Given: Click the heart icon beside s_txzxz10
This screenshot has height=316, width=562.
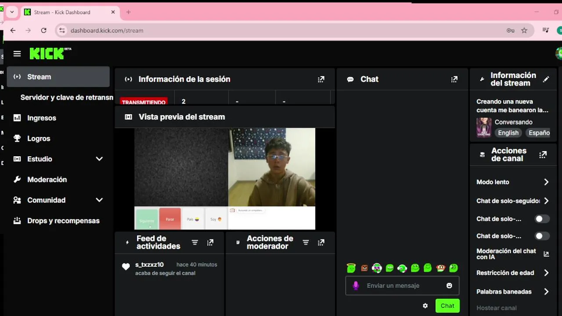Looking at the screenshot, I should [126, 266].
